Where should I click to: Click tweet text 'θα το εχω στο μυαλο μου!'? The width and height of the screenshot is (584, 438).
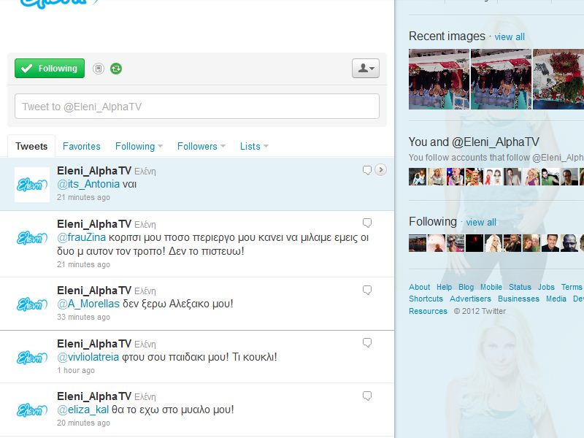(173, 410)
